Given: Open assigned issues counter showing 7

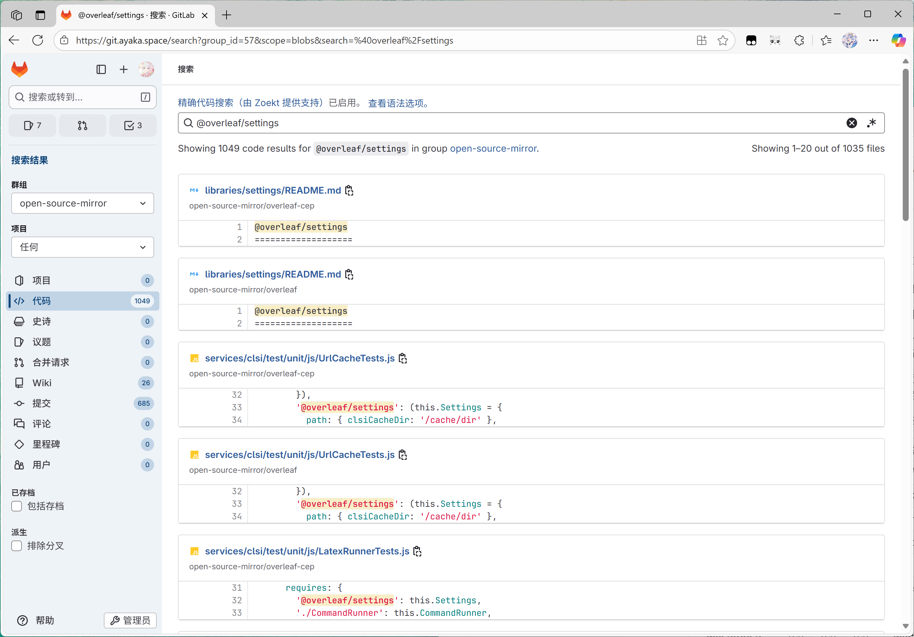Looking at the screenshot, I should click(x=33, y=126).
